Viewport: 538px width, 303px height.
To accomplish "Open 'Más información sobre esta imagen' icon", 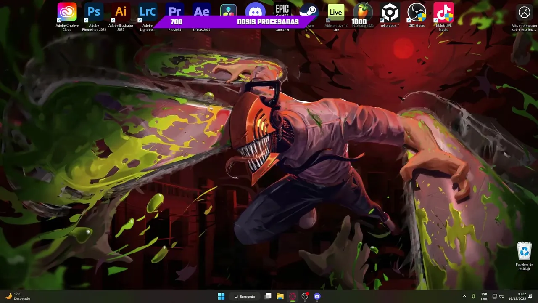I will pyautogui.click(x=524, y=17).
